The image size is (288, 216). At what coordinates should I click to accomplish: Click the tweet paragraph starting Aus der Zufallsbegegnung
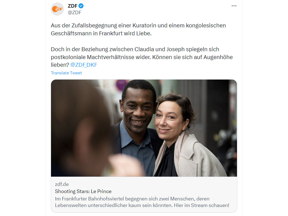tap(138, 30)
